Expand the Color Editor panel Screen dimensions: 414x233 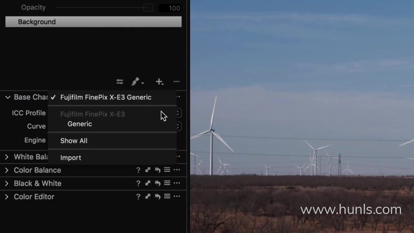(x=6, y=197)
